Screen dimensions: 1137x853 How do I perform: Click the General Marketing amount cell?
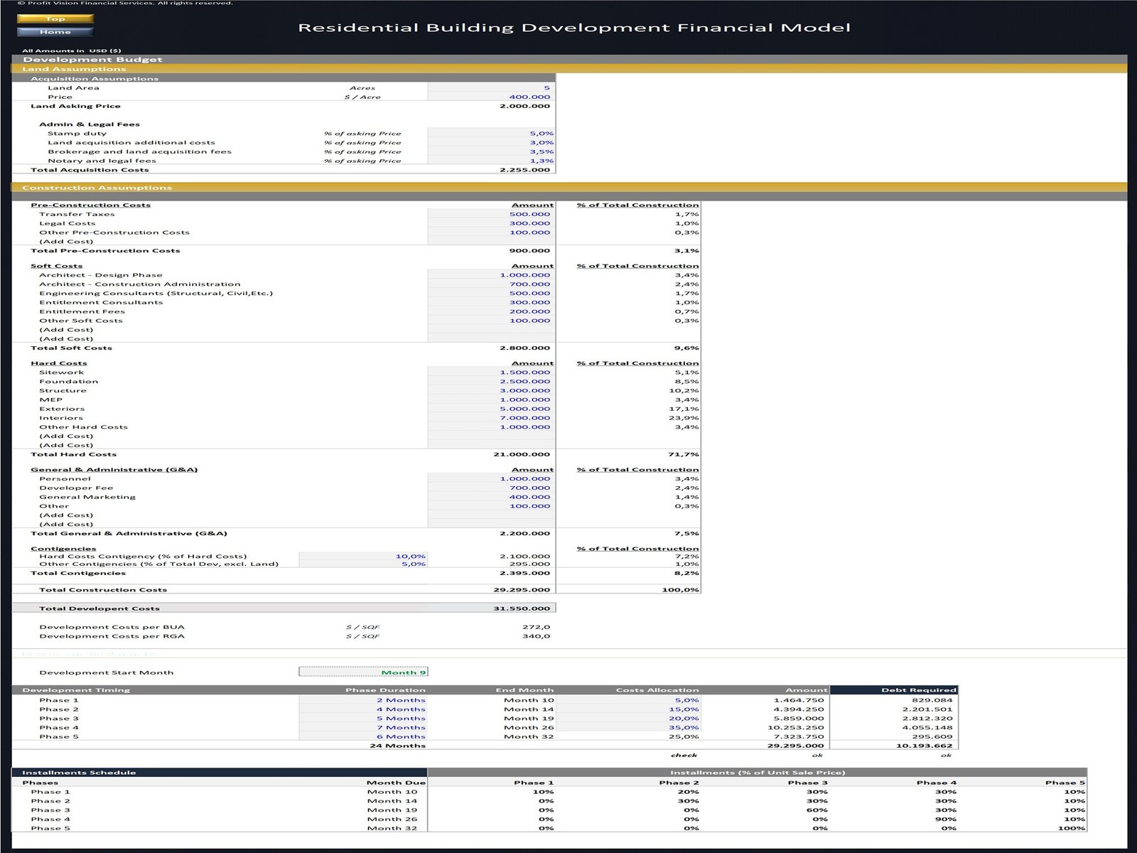click(x=491, y=498)
